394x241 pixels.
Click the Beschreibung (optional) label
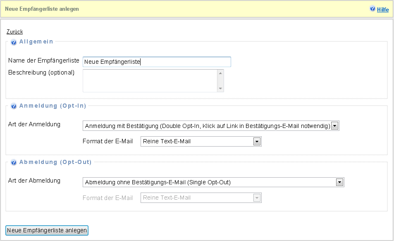[41, 72]
